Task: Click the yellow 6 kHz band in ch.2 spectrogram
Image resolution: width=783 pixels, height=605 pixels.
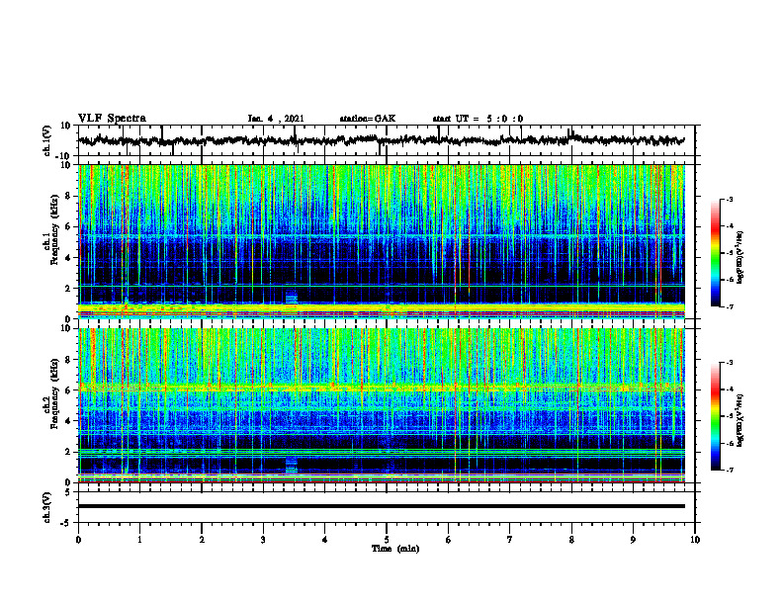Action: click(x=381, y=387)
